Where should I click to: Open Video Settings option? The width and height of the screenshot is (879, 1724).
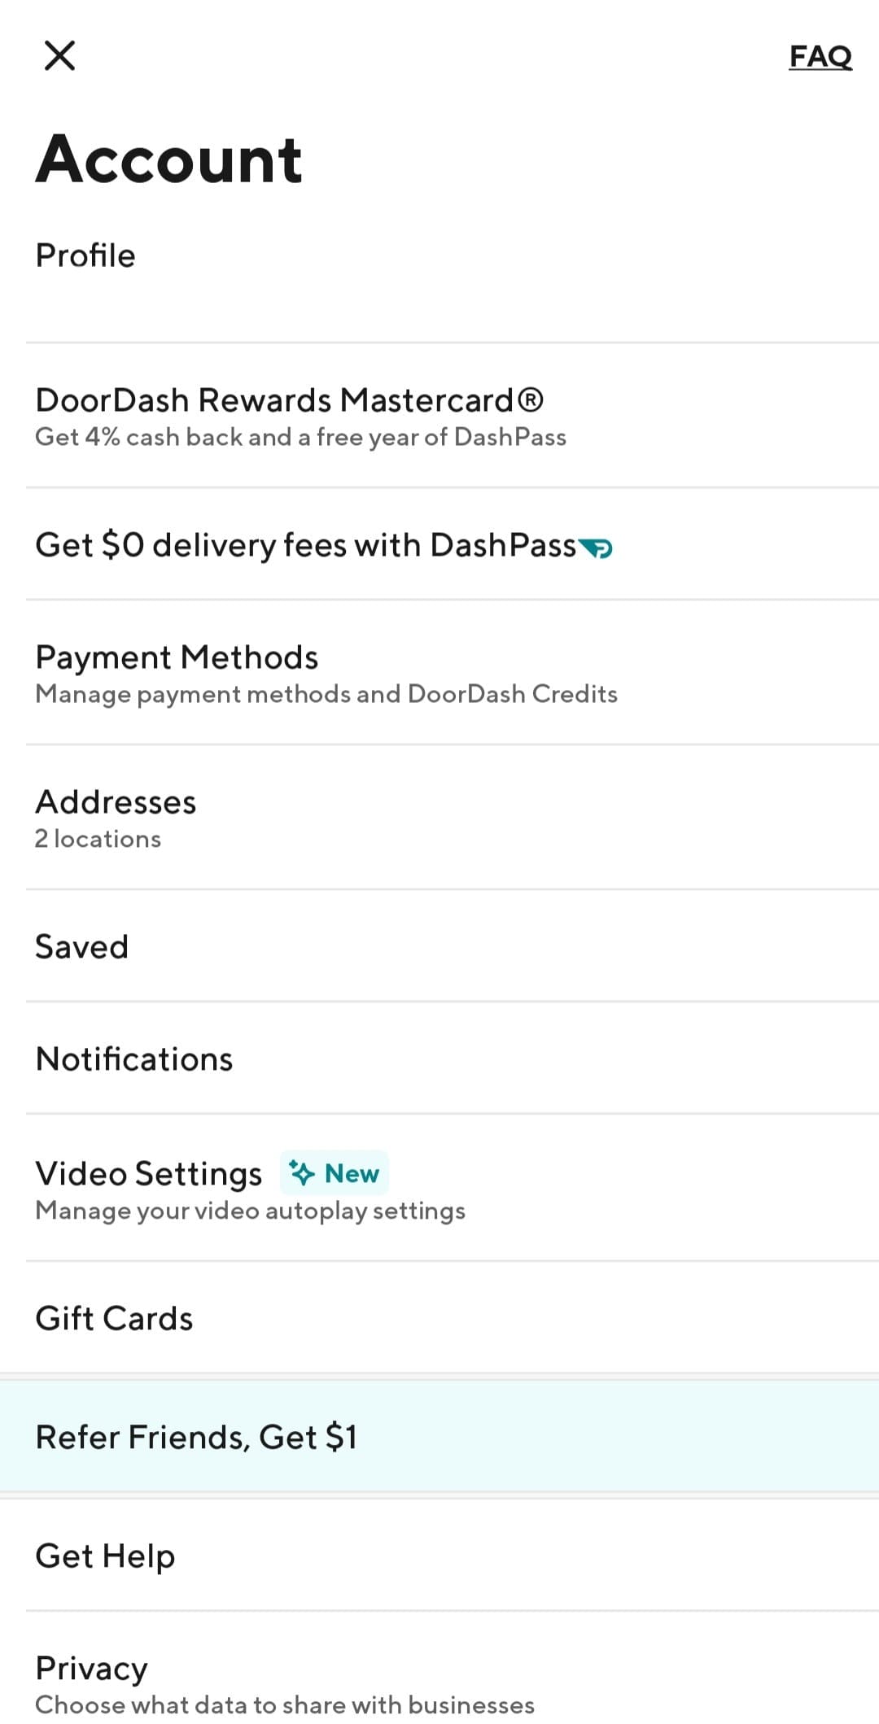pyautogui.click(x=439, y=1189)
